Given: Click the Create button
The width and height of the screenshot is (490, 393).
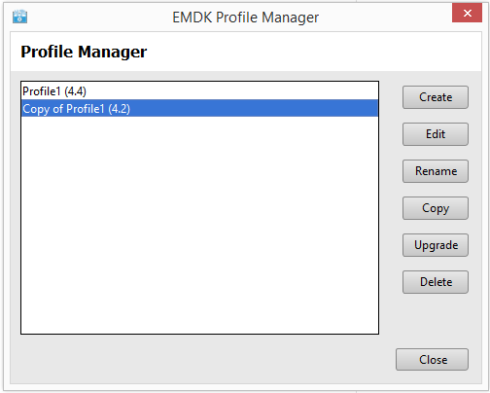Looking at the screenshot, I should (436, 97).
